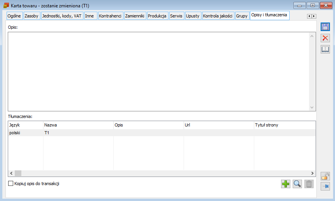Image resolution: width=335 pixels, height=201 pixels.
Task: Open the Kontrahenci tab
Action: pos(111,16)
